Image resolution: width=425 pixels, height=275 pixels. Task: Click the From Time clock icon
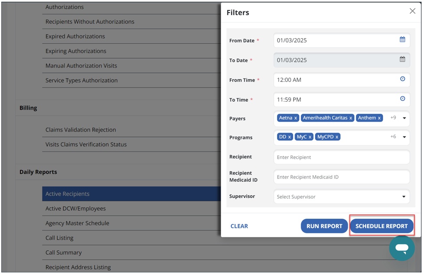pos(402,79)
